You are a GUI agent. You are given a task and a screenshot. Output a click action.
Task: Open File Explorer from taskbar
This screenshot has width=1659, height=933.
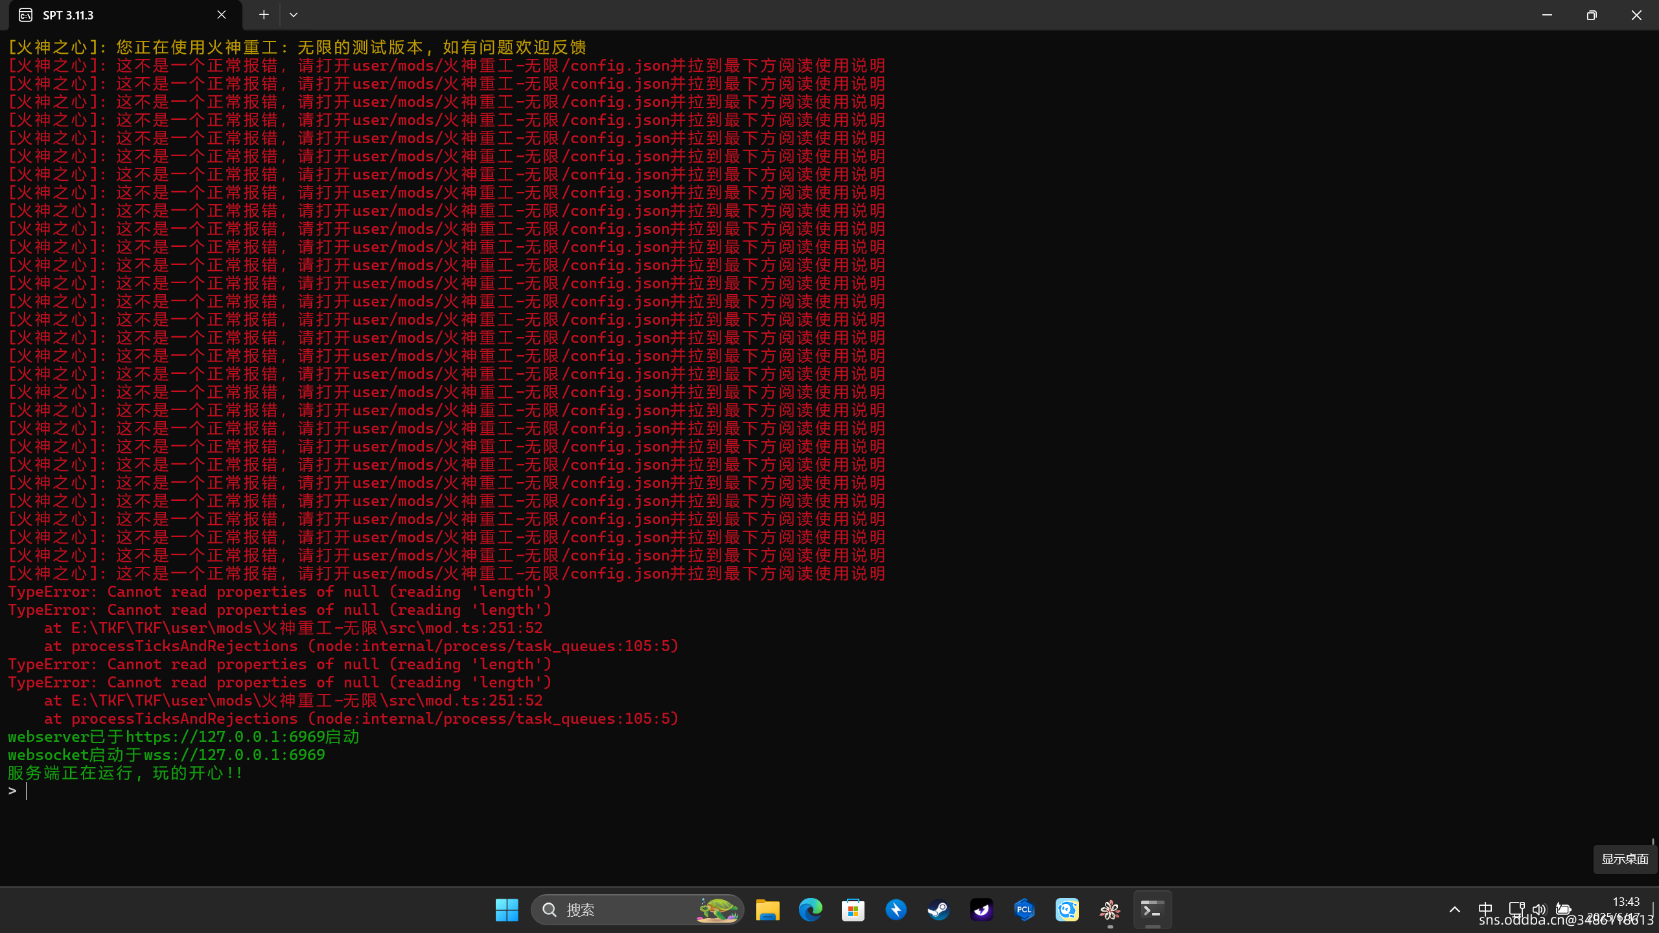pos(768,910)
